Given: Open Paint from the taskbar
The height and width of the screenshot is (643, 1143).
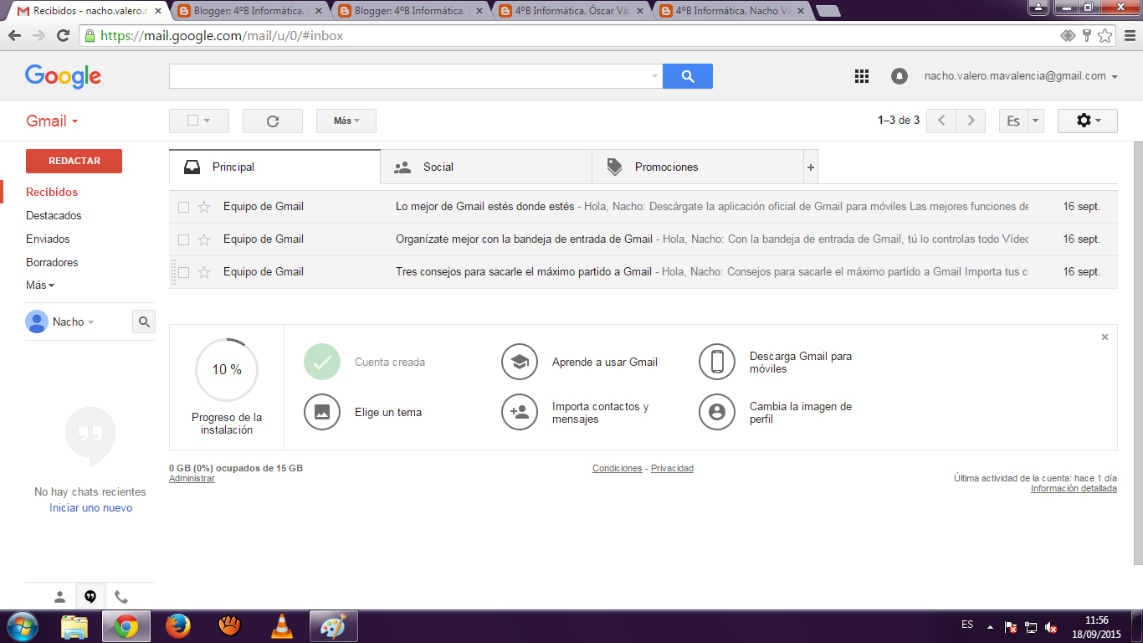Looking at the screenshot, I should (333, 626).
